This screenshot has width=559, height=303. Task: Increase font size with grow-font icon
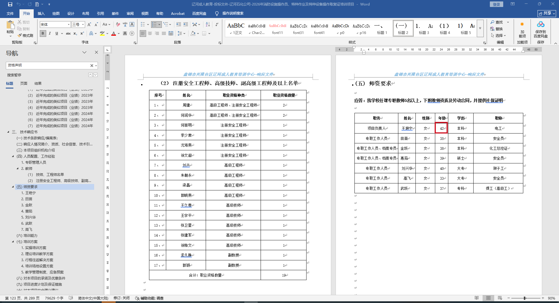click(89, 24)
